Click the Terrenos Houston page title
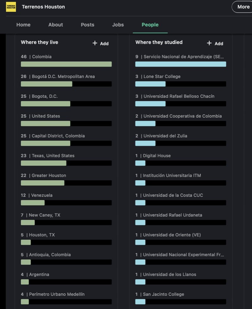 pyautogui.click(x=43, y=7)
